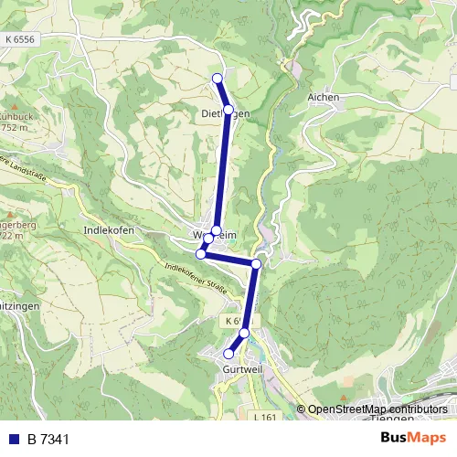Click the orange peak triangle above the 722 m label
Viewport: 457px width, 457px height.
[x=10, y=215]
